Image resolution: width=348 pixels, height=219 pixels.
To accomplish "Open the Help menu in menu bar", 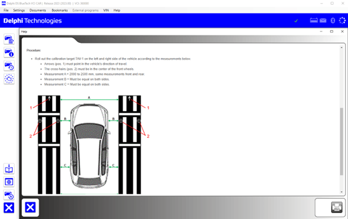I will 117,10.
